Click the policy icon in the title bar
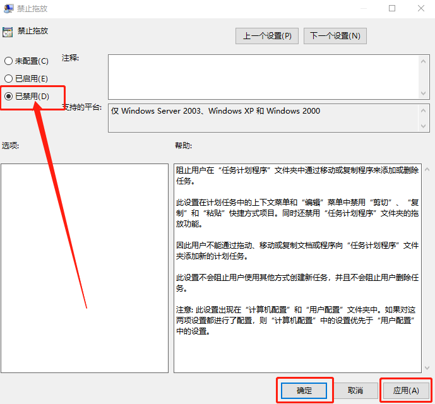 9,9
